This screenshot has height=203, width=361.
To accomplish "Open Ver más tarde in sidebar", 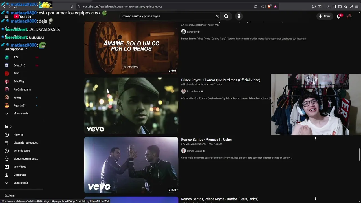I will (x=21, y=151).
